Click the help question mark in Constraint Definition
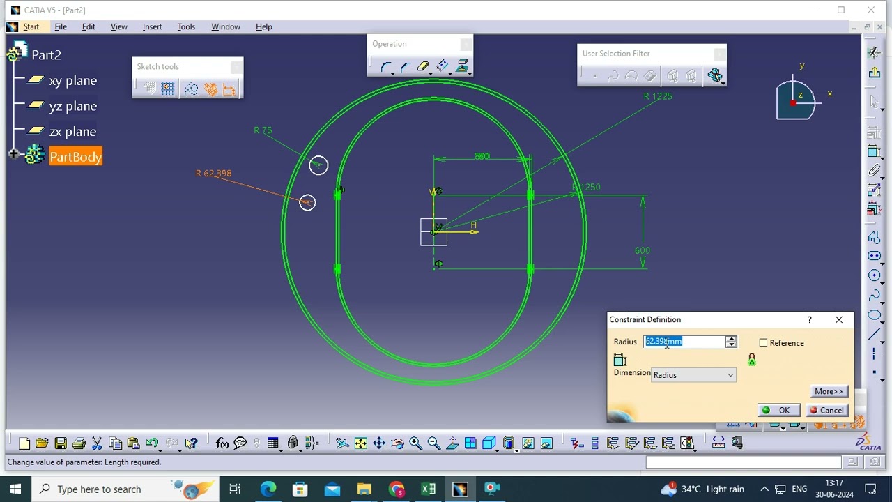Viewport: 892px width, 502px height. [809, 320]
